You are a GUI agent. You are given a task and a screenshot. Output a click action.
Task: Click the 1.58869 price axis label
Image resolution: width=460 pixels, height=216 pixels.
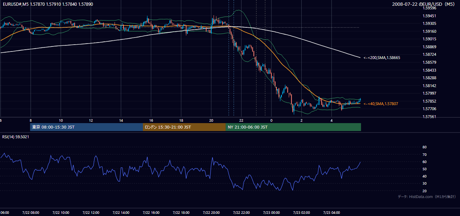point(429,47)
